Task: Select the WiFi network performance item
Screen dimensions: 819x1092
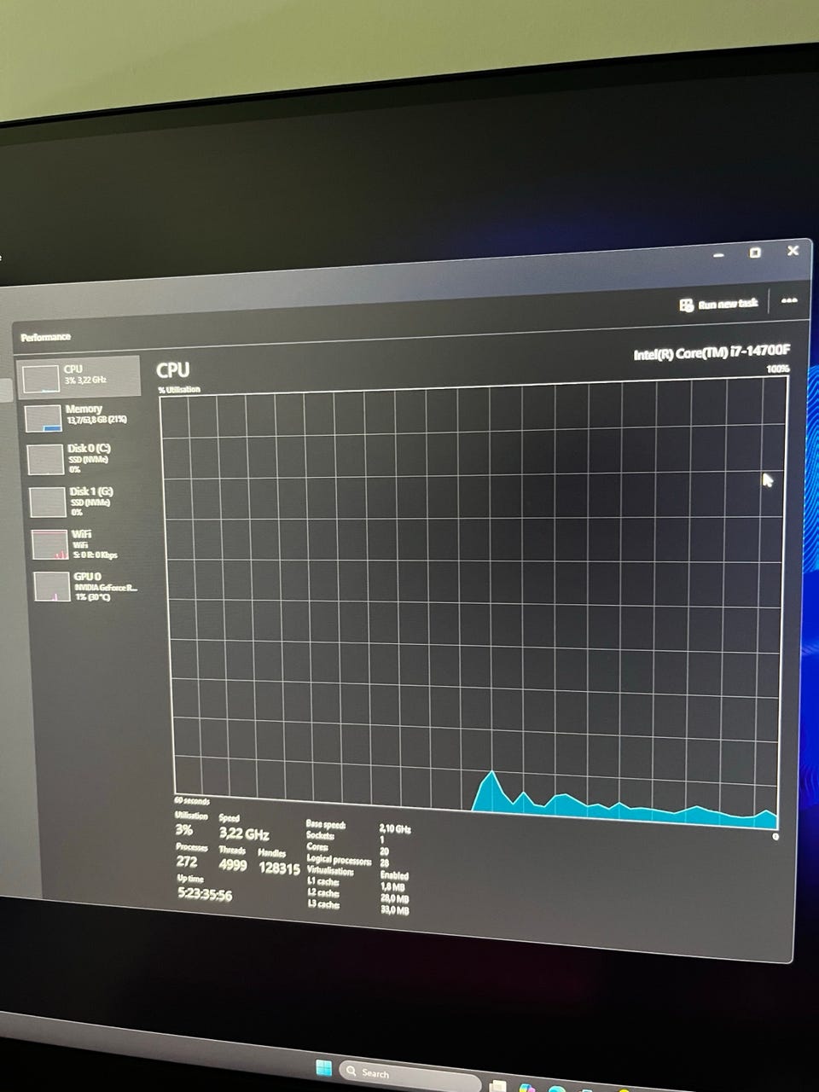Action: [84, 544]
